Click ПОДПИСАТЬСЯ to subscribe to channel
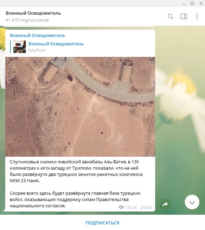The width and height of the screenshot is (205, 230). [x=102, y=223]
